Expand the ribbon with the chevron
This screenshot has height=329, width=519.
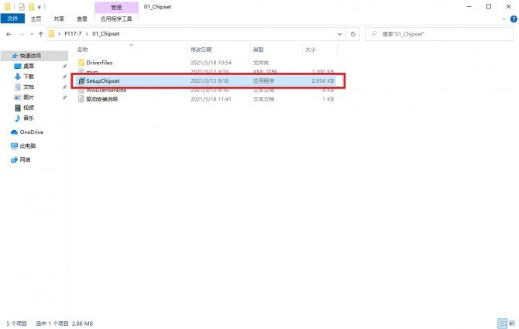click(x=504, y=19)
